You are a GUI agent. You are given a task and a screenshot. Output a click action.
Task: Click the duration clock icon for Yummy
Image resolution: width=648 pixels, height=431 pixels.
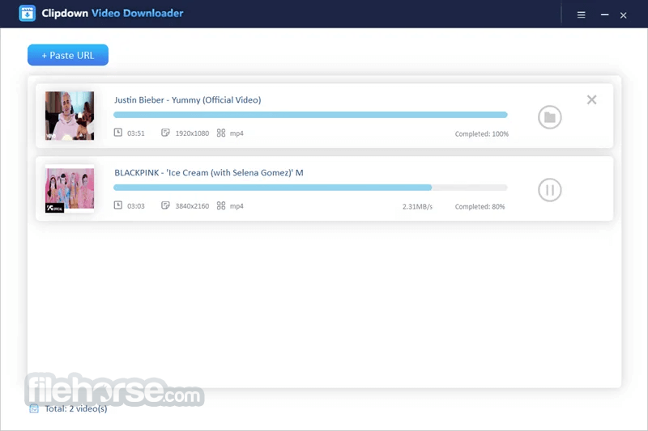pos(118,133)
